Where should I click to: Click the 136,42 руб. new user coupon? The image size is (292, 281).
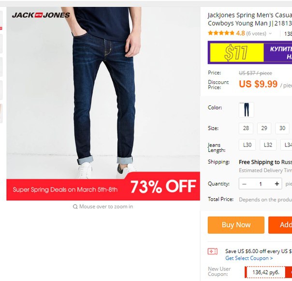click(266, 272)
